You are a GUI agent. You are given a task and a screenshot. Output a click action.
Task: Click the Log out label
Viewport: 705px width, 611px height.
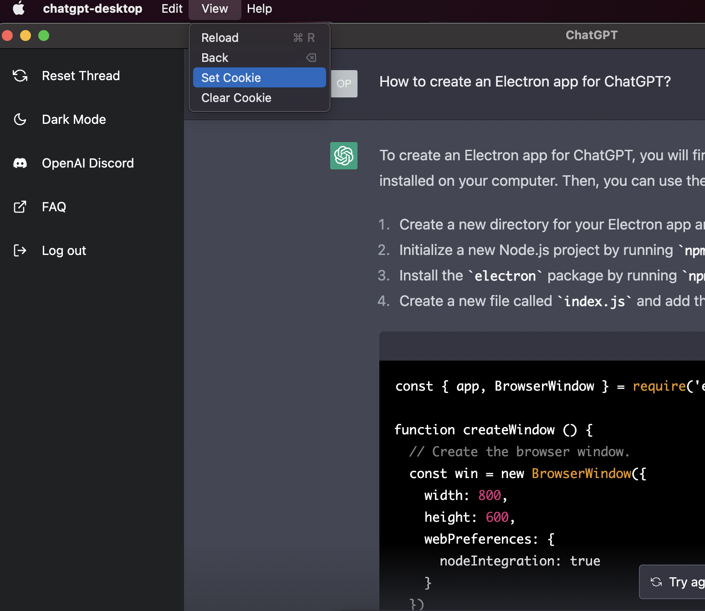(64, 250)
